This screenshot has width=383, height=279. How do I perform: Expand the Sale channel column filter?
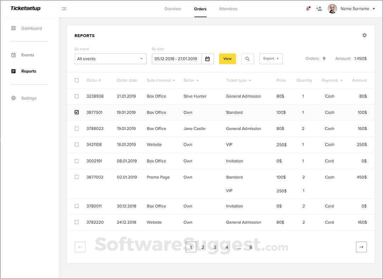click(x=174, y=80)
